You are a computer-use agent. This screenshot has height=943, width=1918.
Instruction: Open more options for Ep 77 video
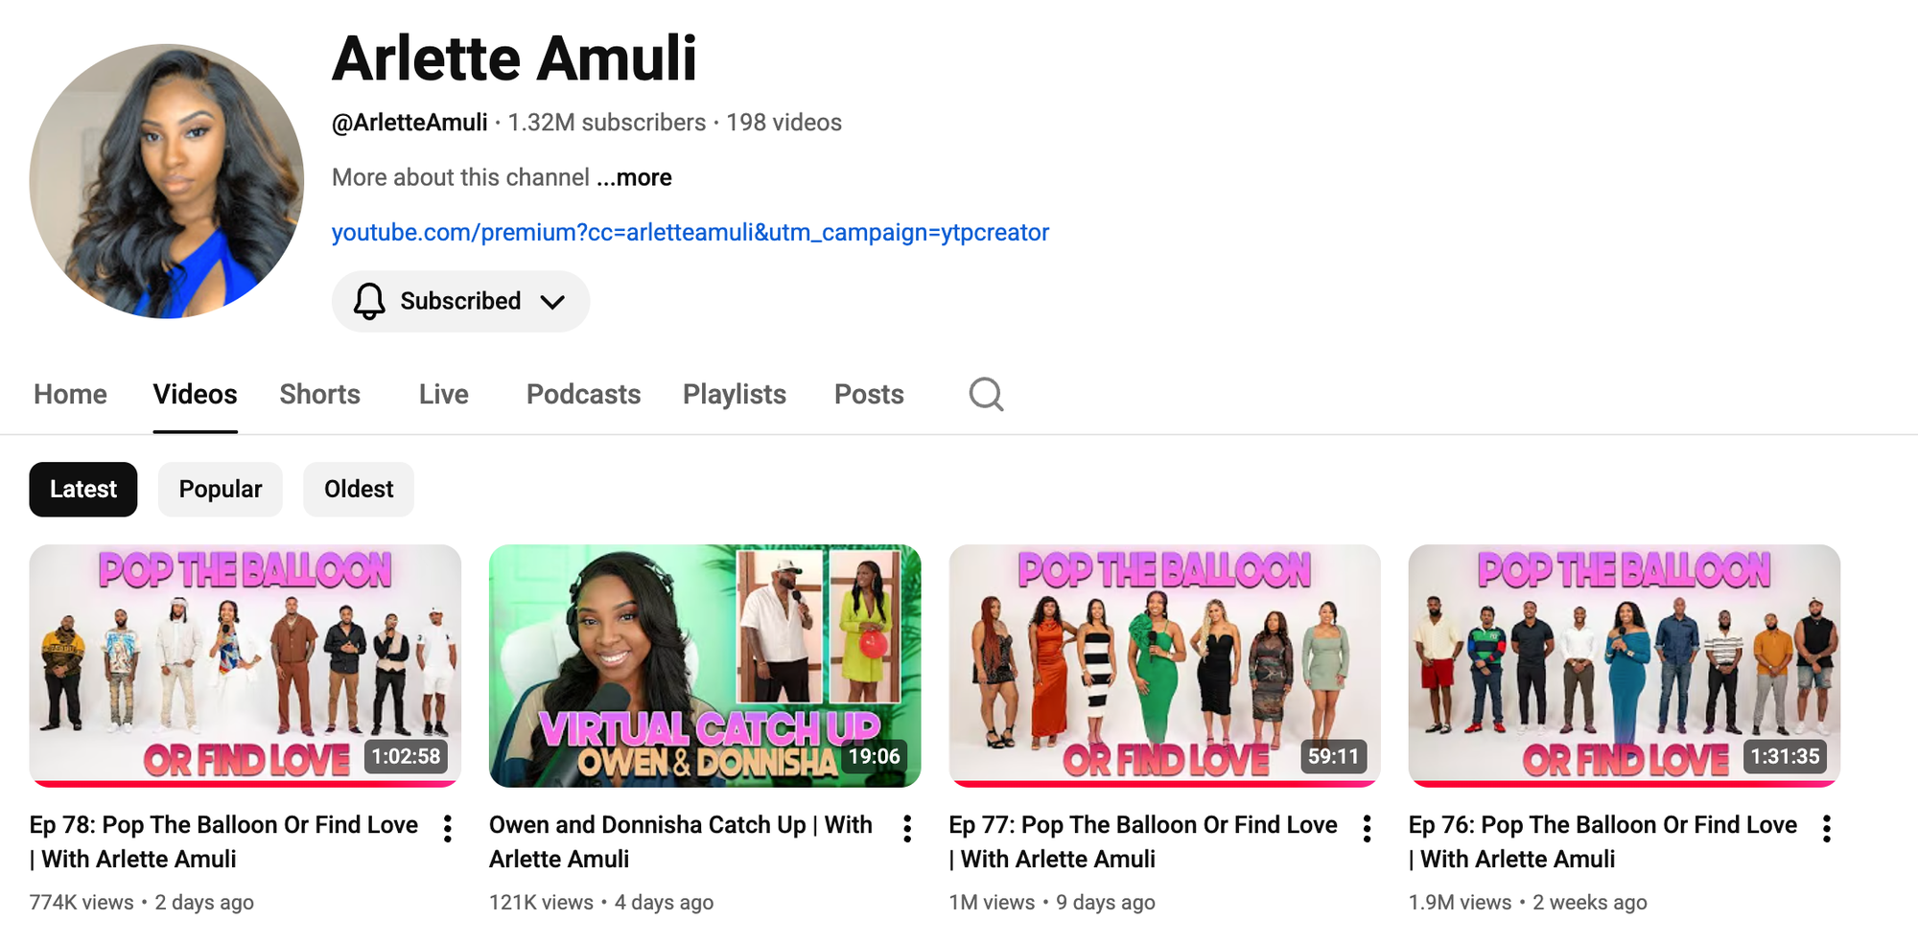click(x=1367, y=829)
